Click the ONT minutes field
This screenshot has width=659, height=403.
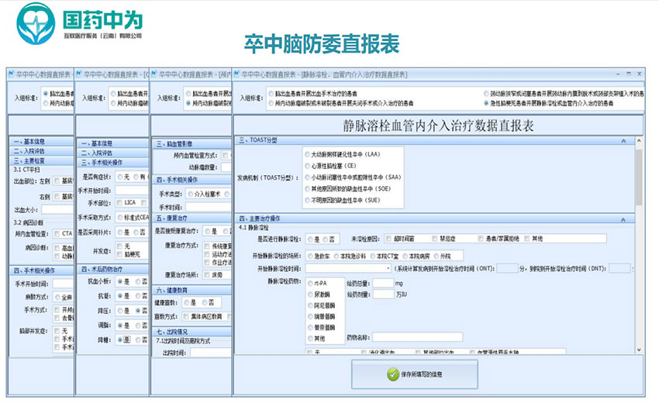[507, 268]
